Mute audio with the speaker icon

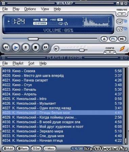coord(57,49)
